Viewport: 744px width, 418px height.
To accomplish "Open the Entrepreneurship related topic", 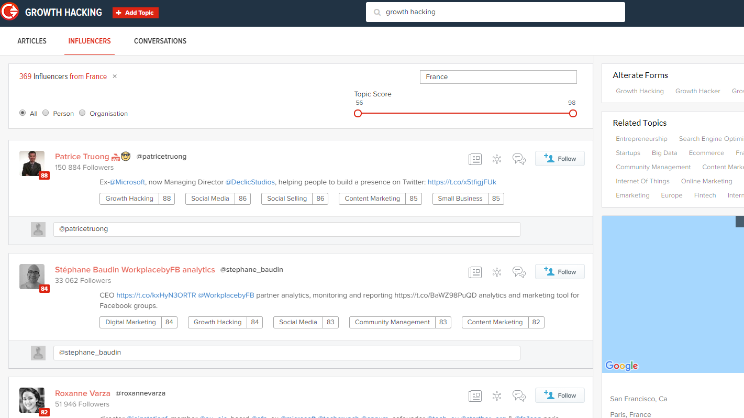I will click(641, 139).
